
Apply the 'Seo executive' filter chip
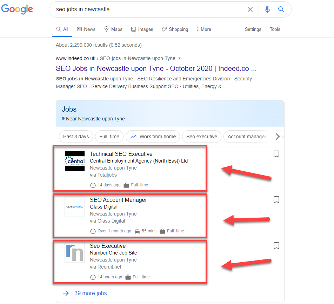(x=202, y=137)
